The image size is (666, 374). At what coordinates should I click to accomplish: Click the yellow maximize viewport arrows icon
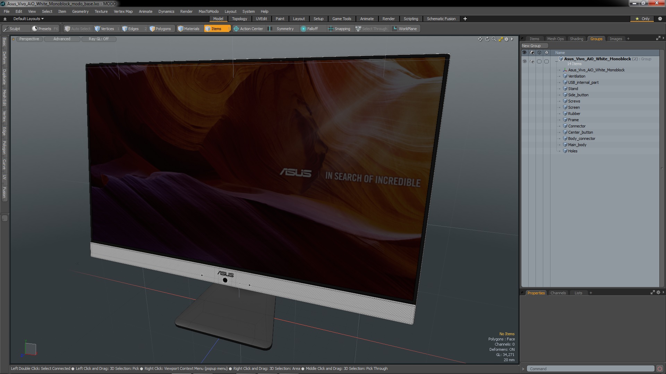pyautogui.click(x=501, y=39)
